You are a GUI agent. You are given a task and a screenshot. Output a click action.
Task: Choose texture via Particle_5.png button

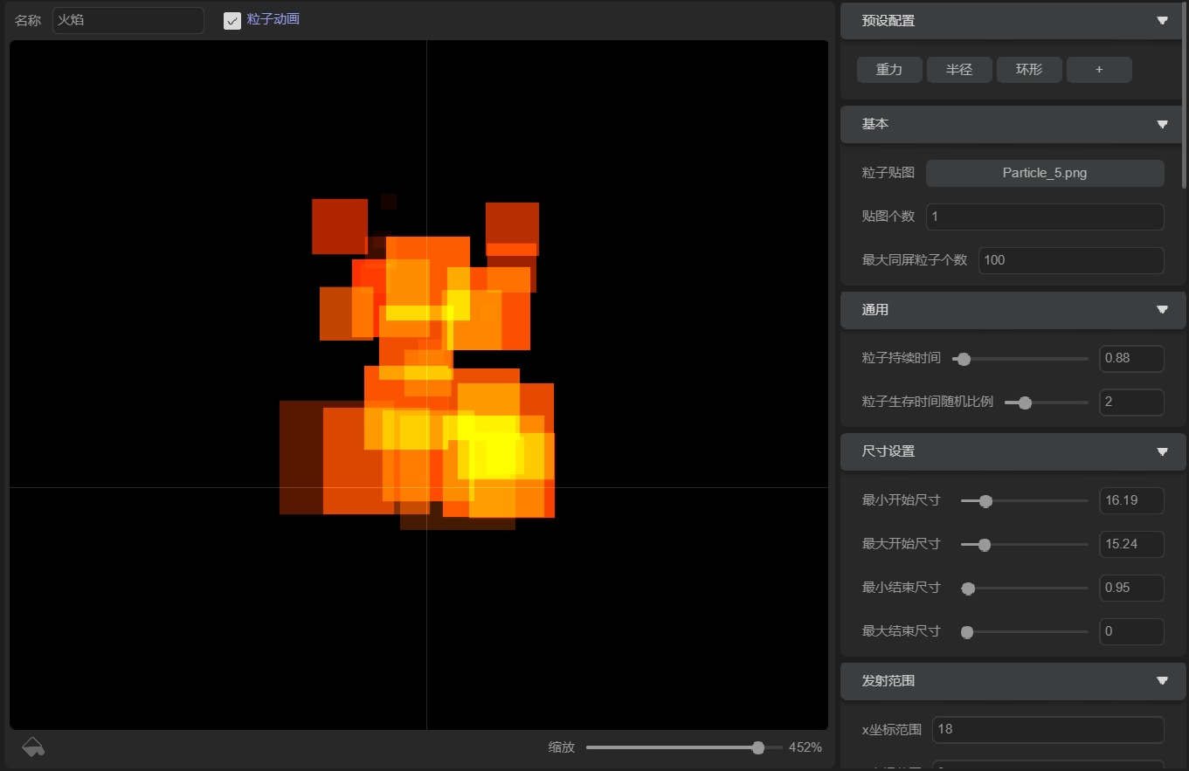1045,173
